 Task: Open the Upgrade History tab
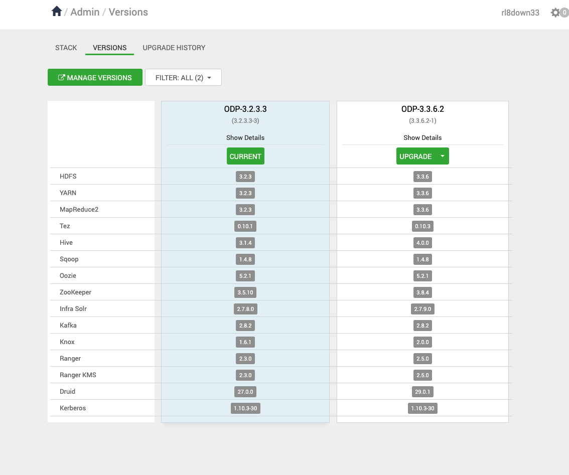click(174, 48)
